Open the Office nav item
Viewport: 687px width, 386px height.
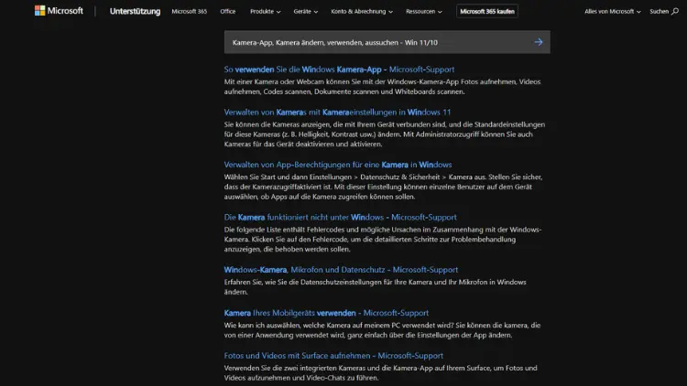[228, 11]
